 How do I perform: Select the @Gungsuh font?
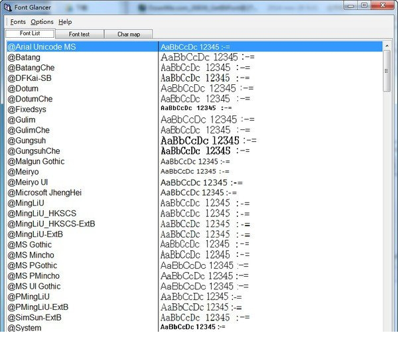pyautogui.click(x=27, y=141)
